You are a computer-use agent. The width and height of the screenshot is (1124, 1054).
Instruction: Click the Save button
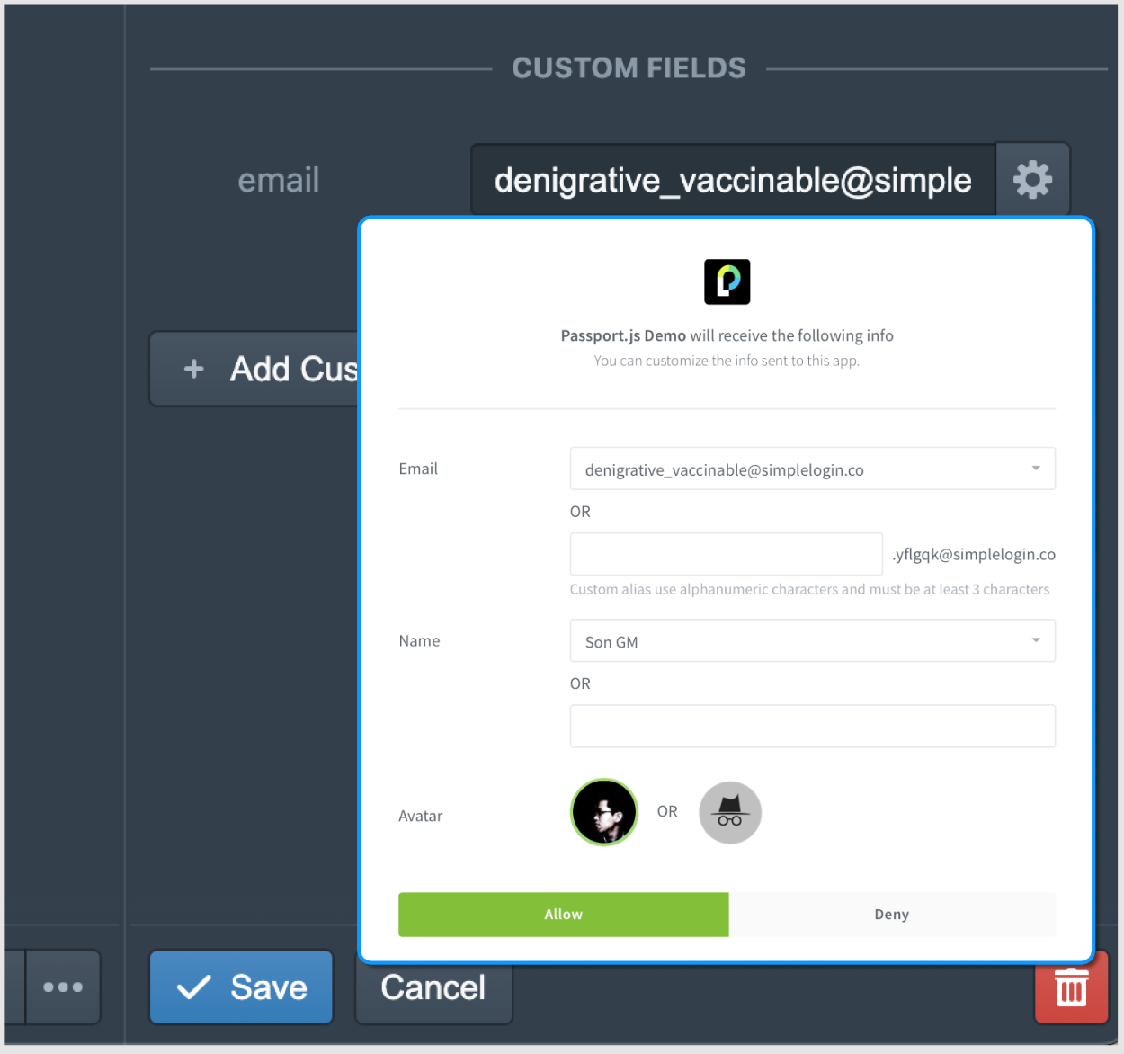click(x=241, y=987)
